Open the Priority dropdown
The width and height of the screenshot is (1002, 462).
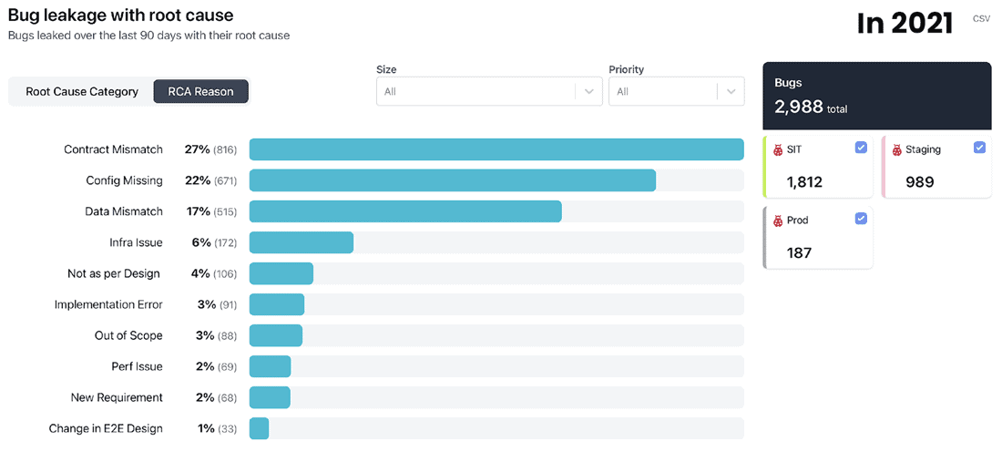pyautogui.click(x=665, y=91)
